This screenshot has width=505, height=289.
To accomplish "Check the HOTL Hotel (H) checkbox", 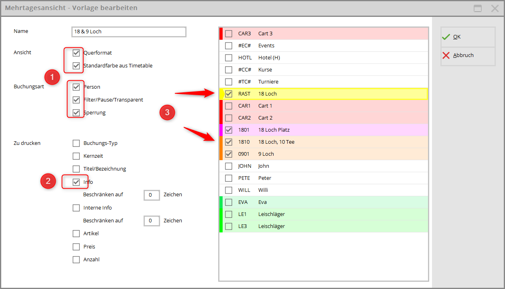I will [229, 58].
